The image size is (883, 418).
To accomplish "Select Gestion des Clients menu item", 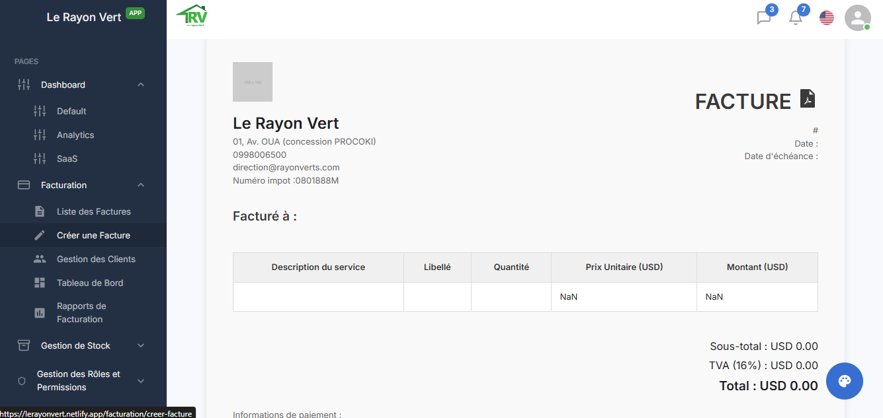I will 96,259.
